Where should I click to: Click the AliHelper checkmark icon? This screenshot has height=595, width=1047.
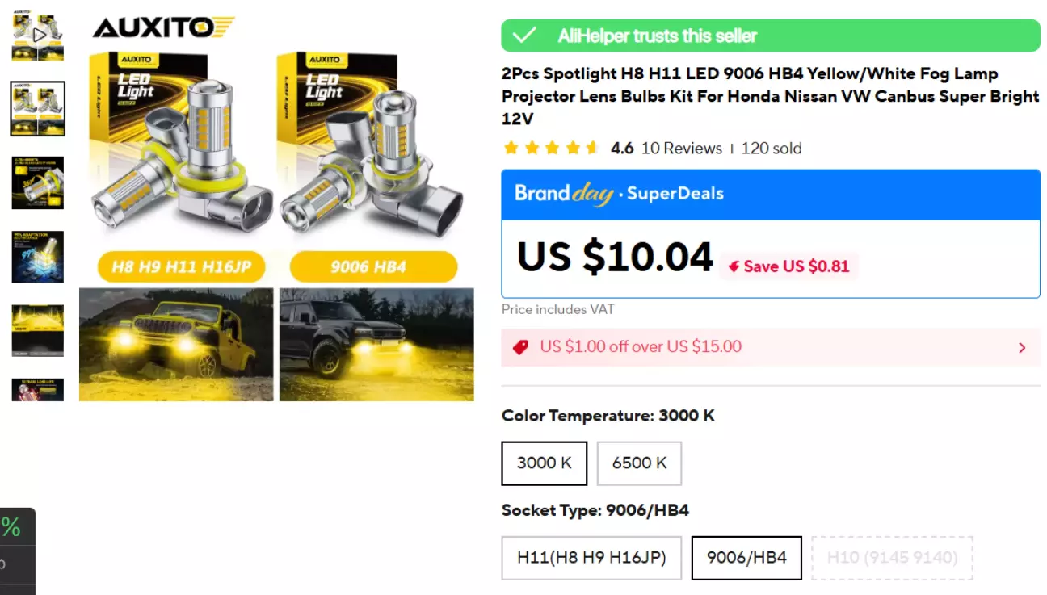tap(525, 36)
